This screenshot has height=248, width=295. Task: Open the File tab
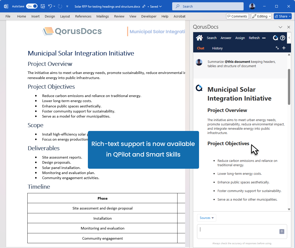8,16
